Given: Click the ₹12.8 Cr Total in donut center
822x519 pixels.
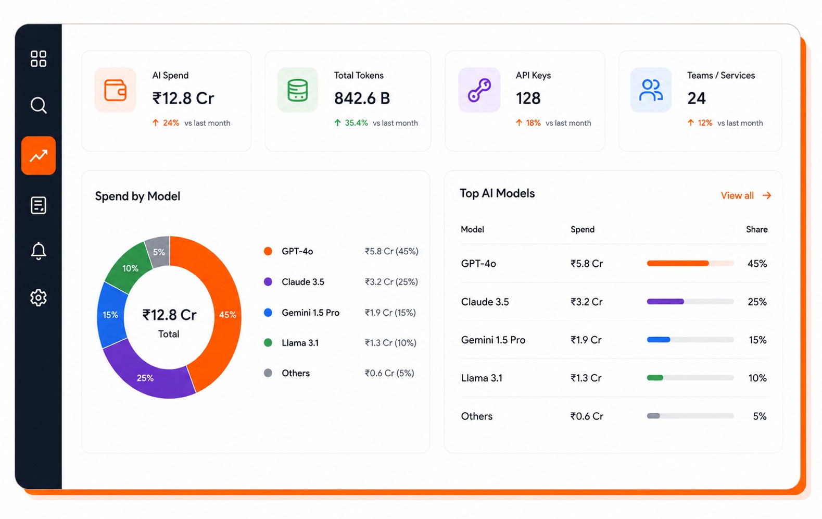Looking at the screenshot, I should 169,323.
